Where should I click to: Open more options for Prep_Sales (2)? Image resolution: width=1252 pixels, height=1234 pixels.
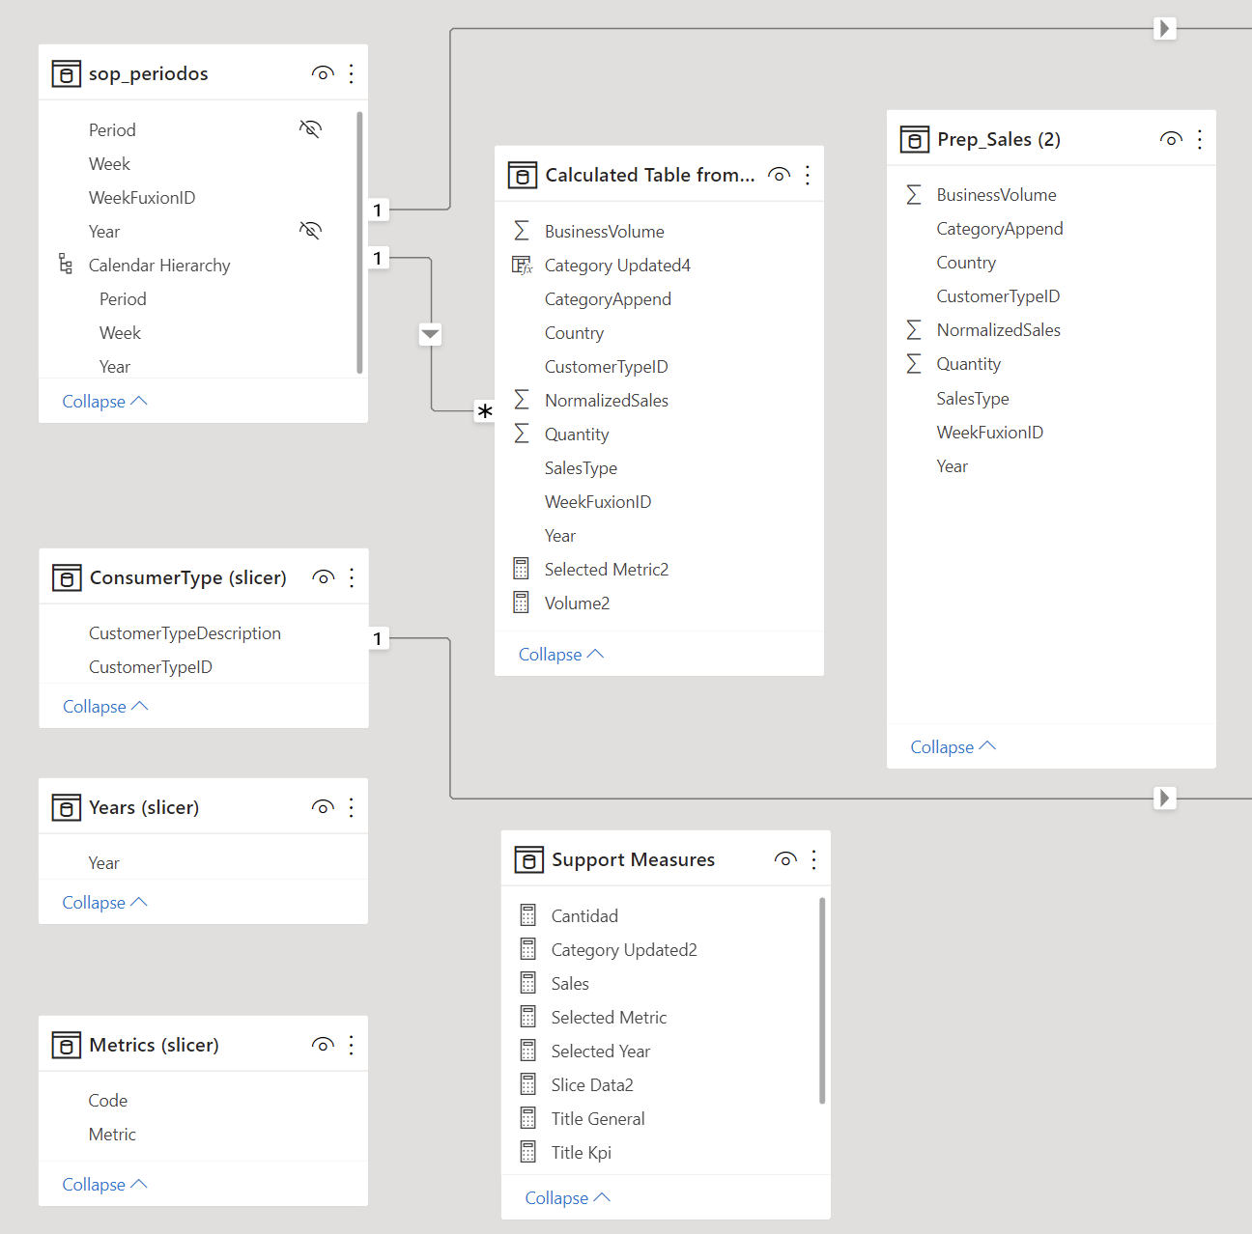point(1200,139)
